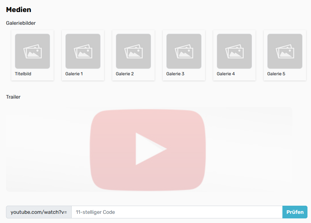The width and height of the screenshot is (311, 223).
Task: Click the Titelbild image placeholder icon
Action: tap(32, 51)
